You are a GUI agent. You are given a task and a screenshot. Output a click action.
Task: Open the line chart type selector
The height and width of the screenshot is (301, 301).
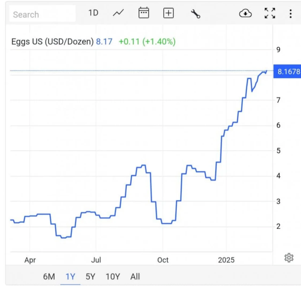(118, 13)
